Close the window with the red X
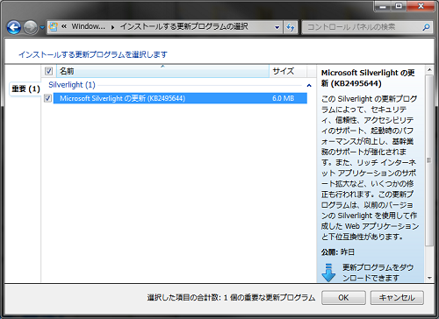 (421, 6)
